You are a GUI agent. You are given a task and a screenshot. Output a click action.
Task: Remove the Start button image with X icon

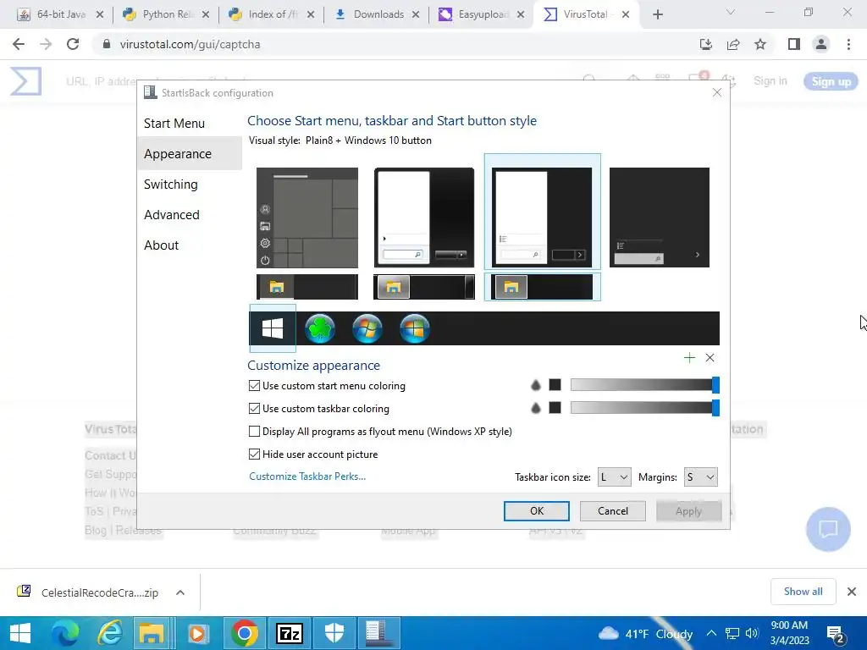click(x=710, y=358)
